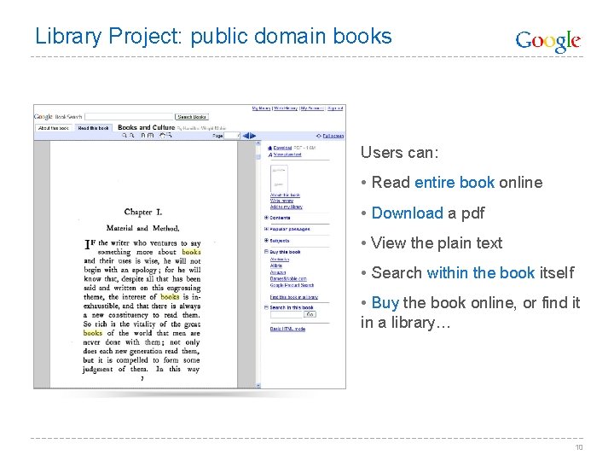Click Find this book in a library link
The width and height of the screenshot is (614, 461).
coord(294,297)
